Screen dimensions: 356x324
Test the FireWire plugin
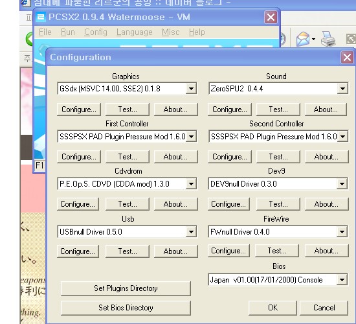(277, 251)
